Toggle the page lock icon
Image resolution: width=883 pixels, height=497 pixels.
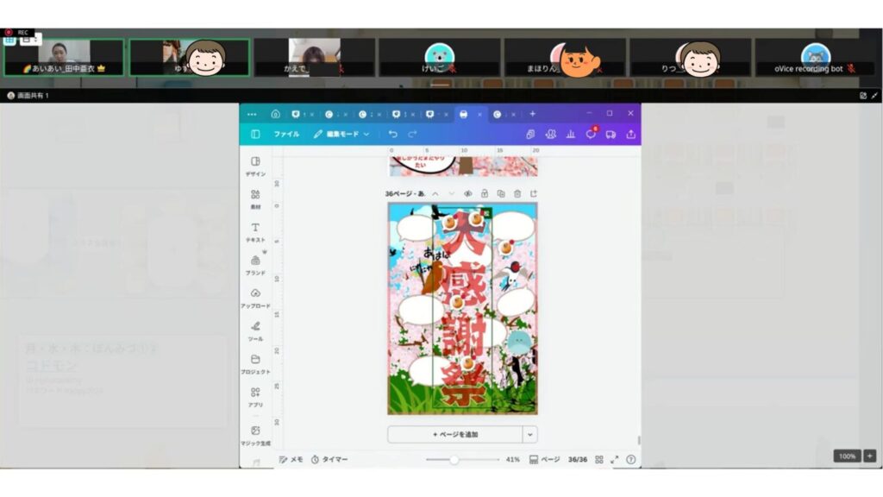[x=485, y=194]
